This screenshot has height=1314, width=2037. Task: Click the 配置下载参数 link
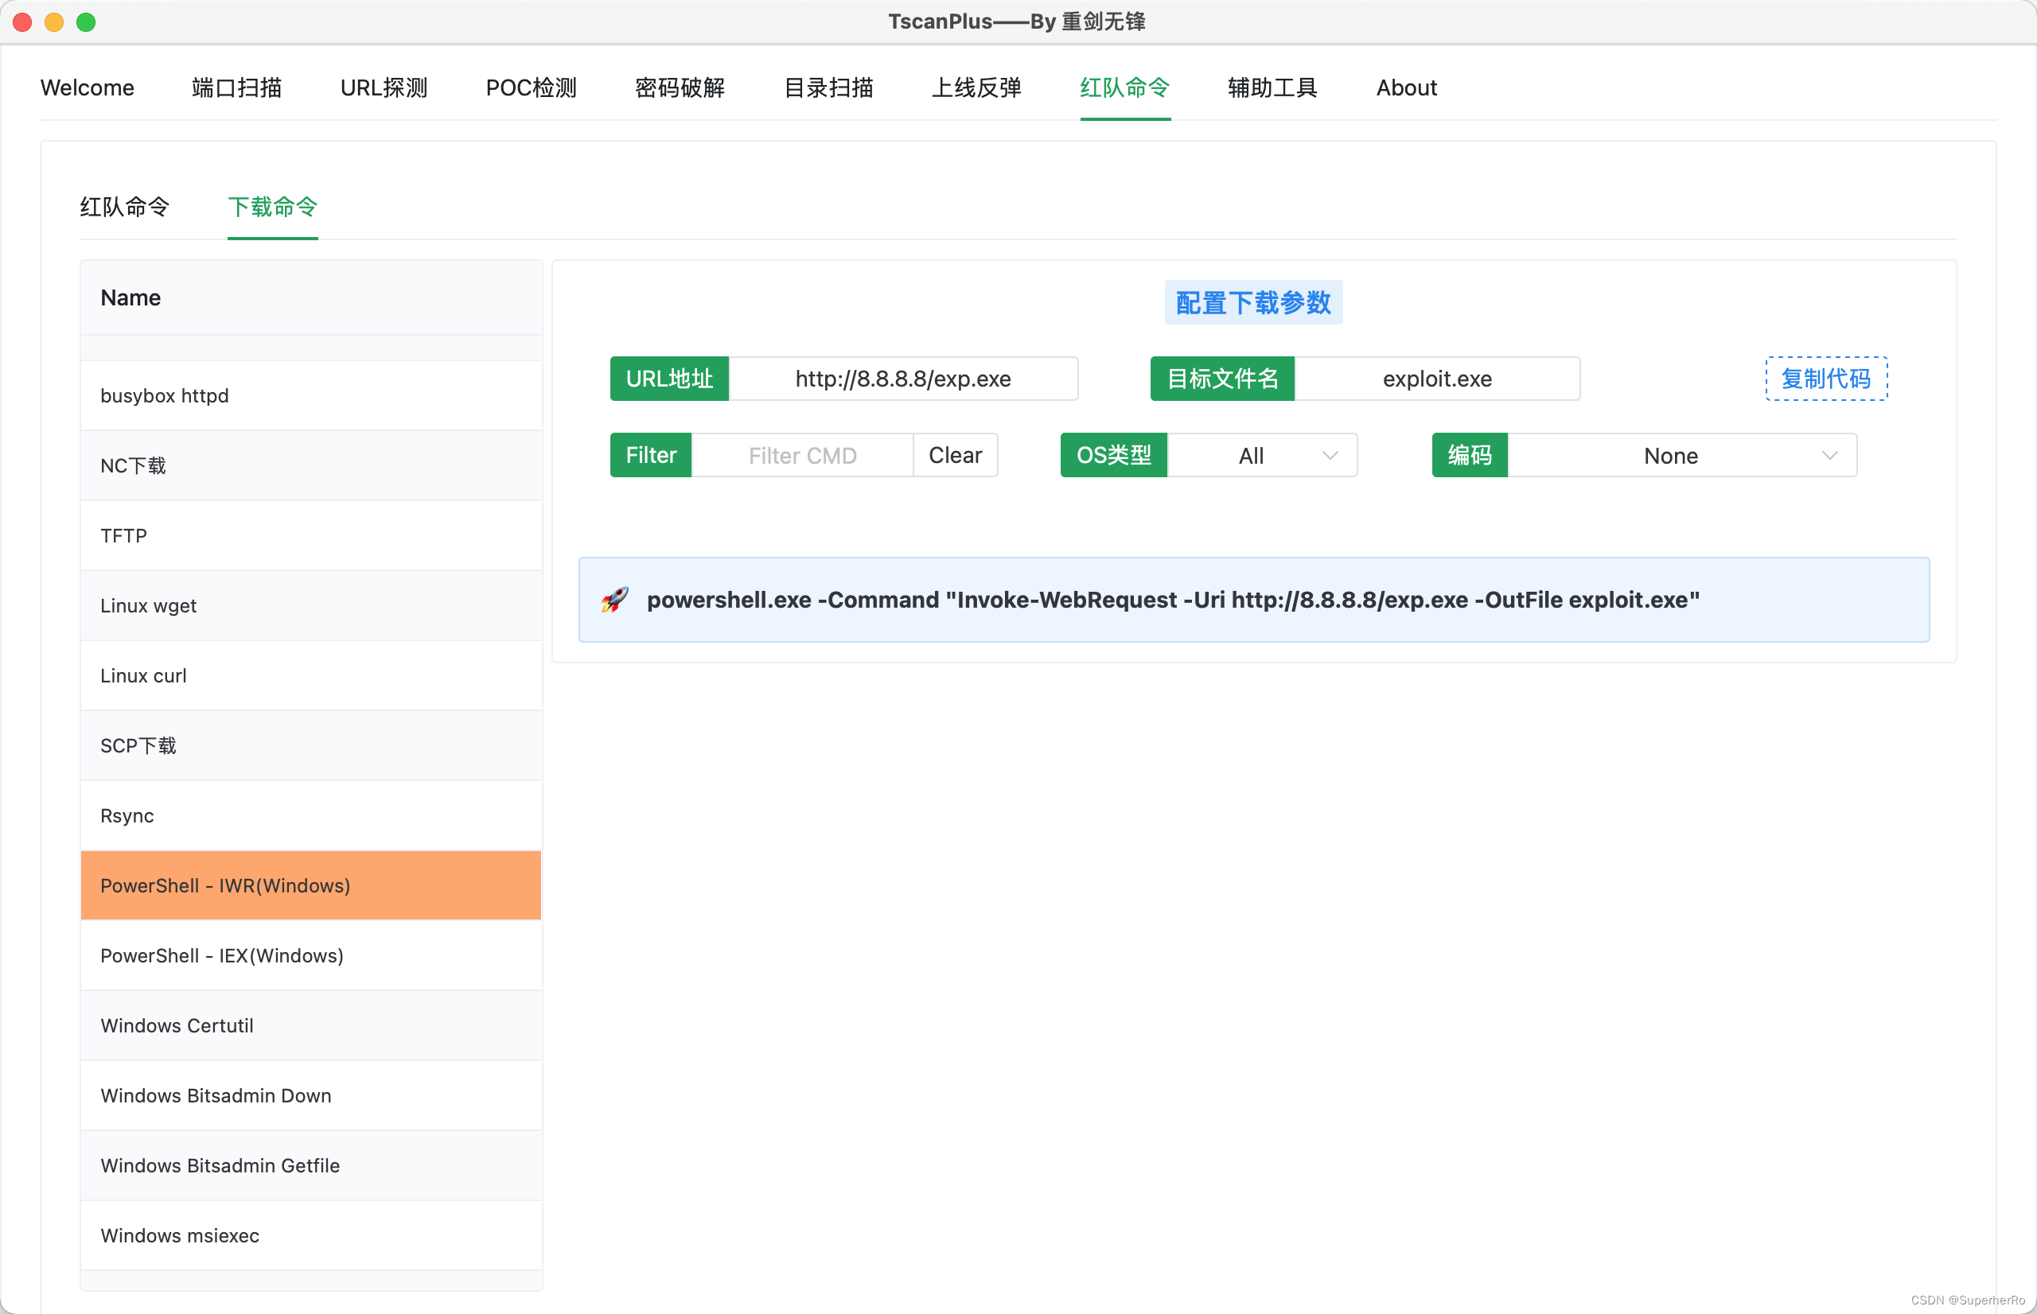1252,302
